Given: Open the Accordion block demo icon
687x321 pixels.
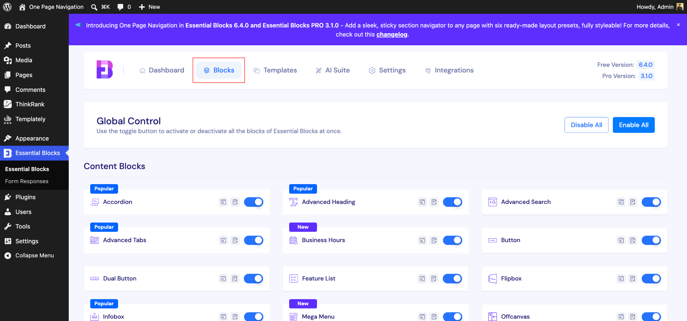Looking at the screenshot, I should point(223,202).
